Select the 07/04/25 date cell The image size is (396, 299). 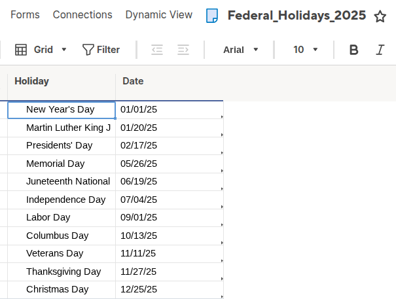click(x=170, y=200)
